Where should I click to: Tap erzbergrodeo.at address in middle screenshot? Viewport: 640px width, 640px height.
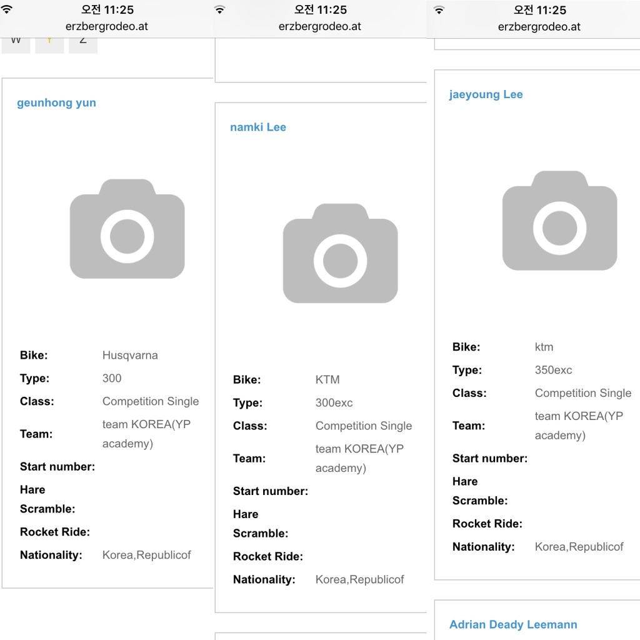pos(319,26)
